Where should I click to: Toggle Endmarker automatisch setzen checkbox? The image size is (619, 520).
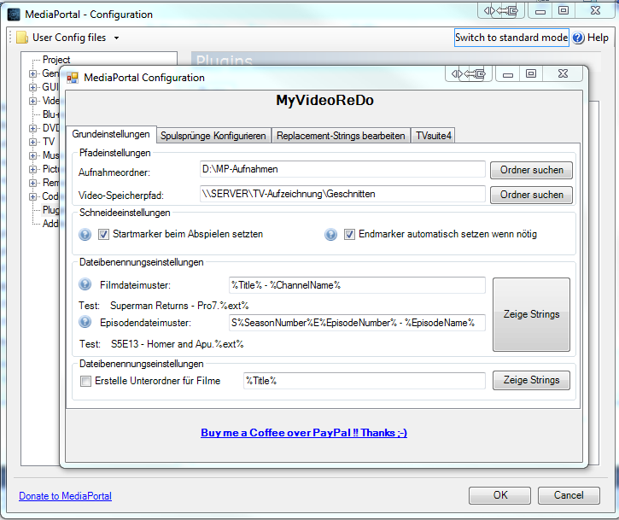349,235
